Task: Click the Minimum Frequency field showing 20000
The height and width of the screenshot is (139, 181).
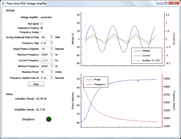Action: coord(45,66)
